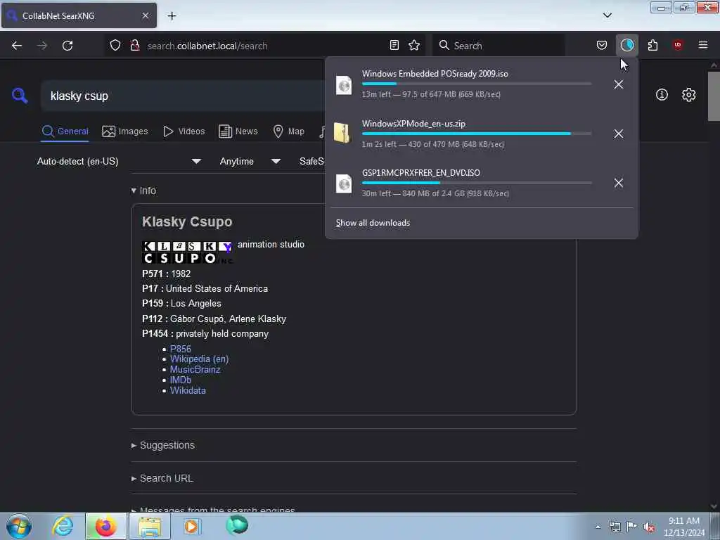Open the Anytime time range dropdown
720x540 pixels.
pos(250,161)
